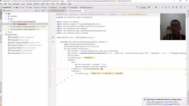Run the app with green play button

click(x=149, y=7)
